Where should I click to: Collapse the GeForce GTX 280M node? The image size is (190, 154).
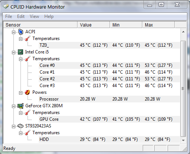(x=13, y=106)
